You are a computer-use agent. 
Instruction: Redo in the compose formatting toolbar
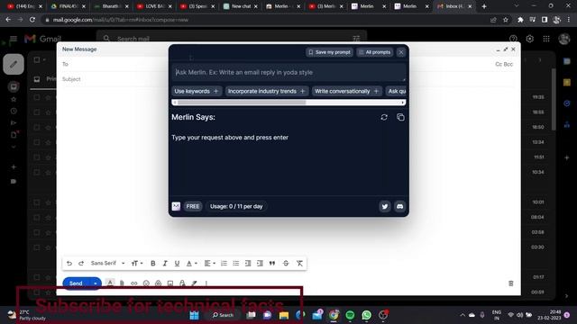click(x=81, y=264)
